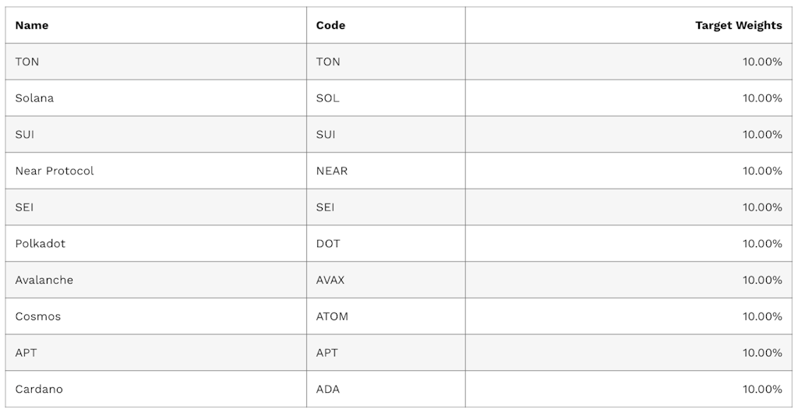Click the Avalanche name cell
Viewport: 798px width, 413px height.
click(x=44, y=280)
